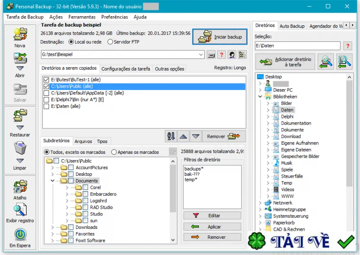Screen dimensions: 360x255
Task: Select the Daten library in tree
Action: [287, 110]
